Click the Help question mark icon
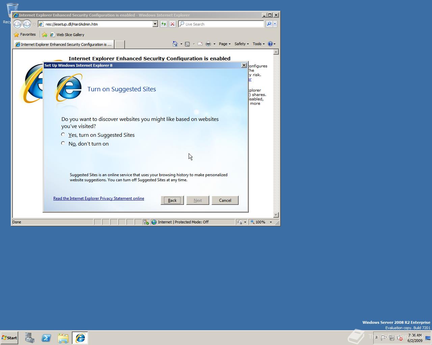 pyautogui.click(x=270, y=44)
